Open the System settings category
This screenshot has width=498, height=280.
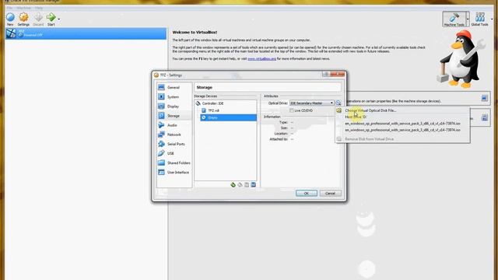tap(174, 96)
